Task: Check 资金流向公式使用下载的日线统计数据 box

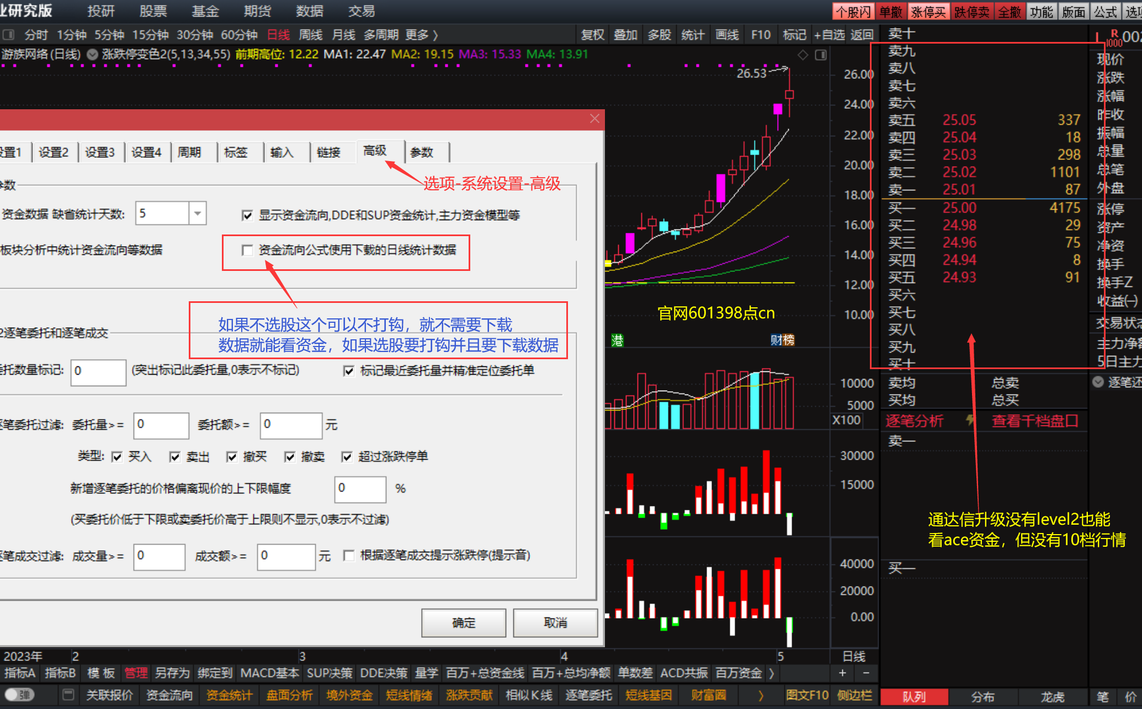Action: [247, 250]
